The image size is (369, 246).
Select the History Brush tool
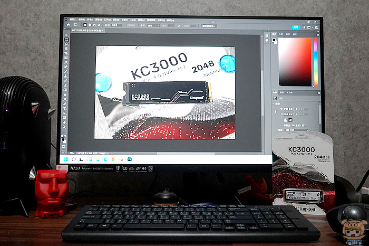66,81
